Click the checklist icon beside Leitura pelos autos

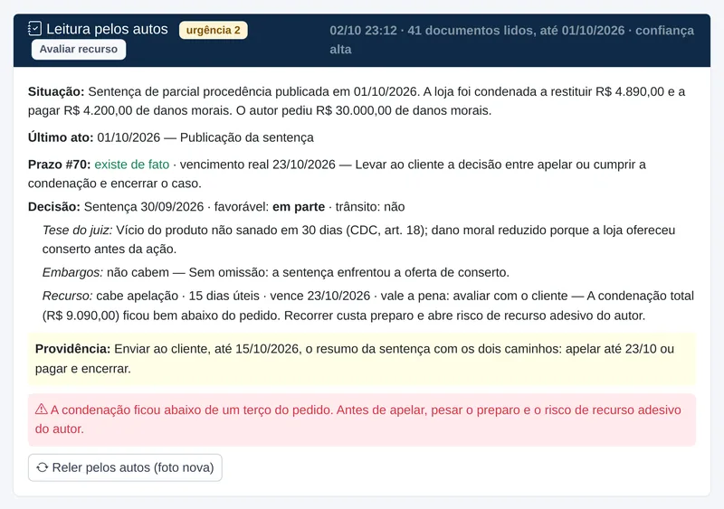pyautogui.click(x=34, y=29)
